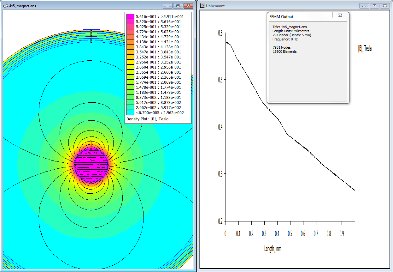Click the swatch for 8.873e-002 : 1.183e-001

tap(130, 97)
